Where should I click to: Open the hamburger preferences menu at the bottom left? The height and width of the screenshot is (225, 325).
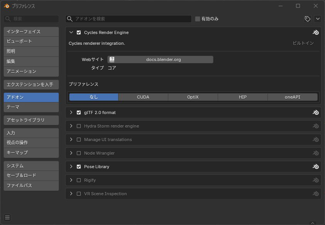7,217
